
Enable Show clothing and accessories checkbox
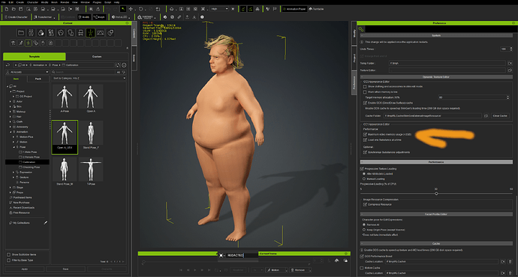tap(365, 86)
